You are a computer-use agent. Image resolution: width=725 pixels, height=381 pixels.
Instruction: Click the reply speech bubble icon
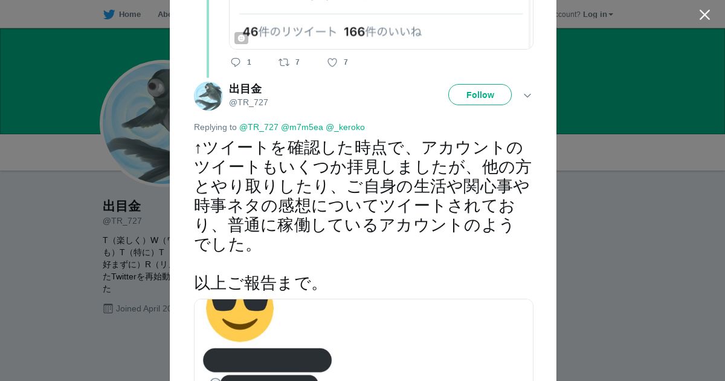(x=236, y=62)
